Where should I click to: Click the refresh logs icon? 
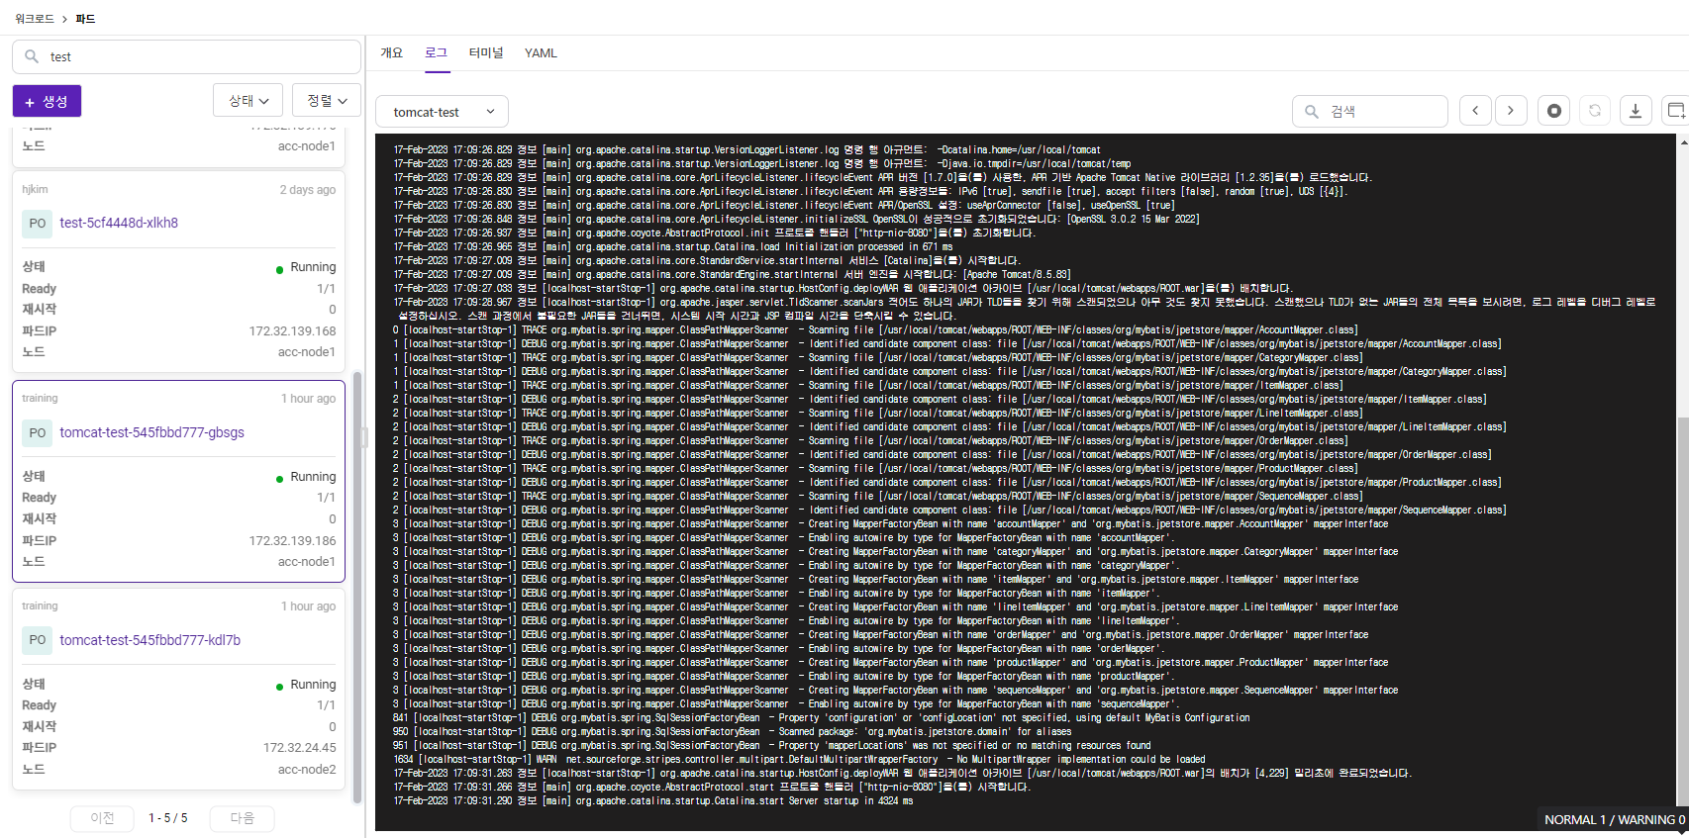1595,111
